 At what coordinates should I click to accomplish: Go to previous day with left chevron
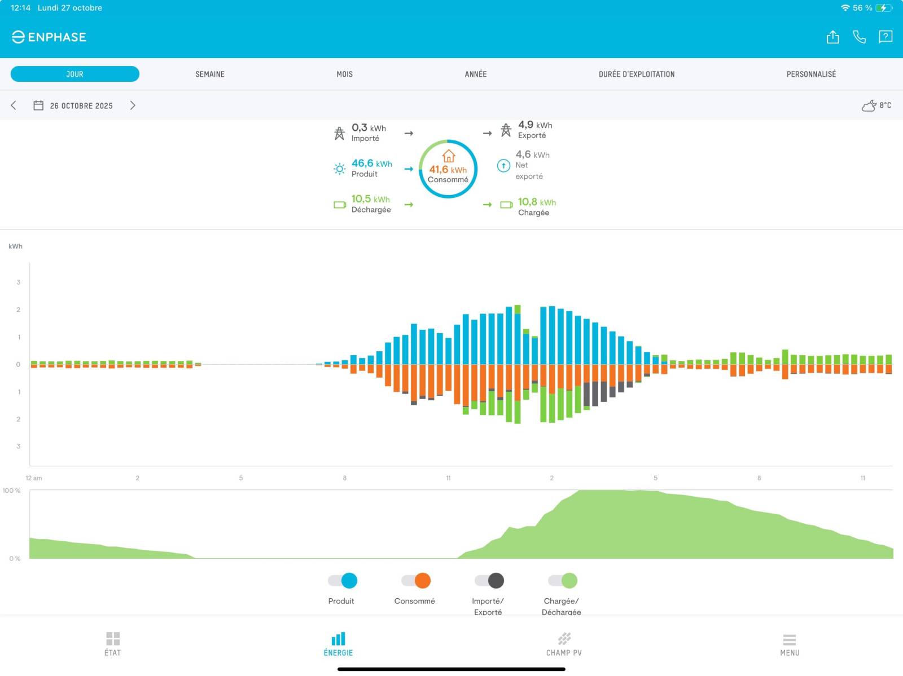coord(14,105)
